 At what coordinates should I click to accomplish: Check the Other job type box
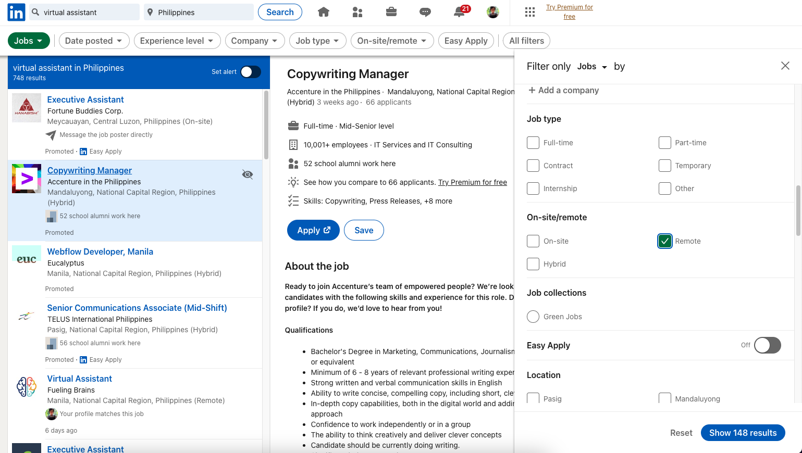pos(665,188)
